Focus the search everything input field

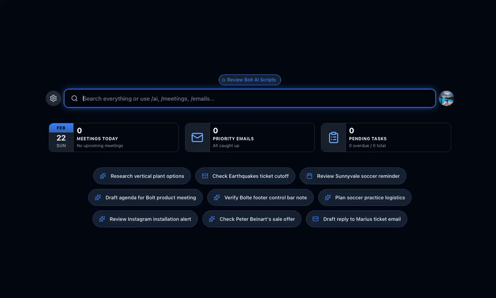tap(253, 98)
